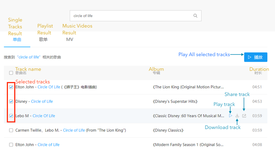Share the Lebo M track
Screen dimensions: 275x151
point(244,116)
